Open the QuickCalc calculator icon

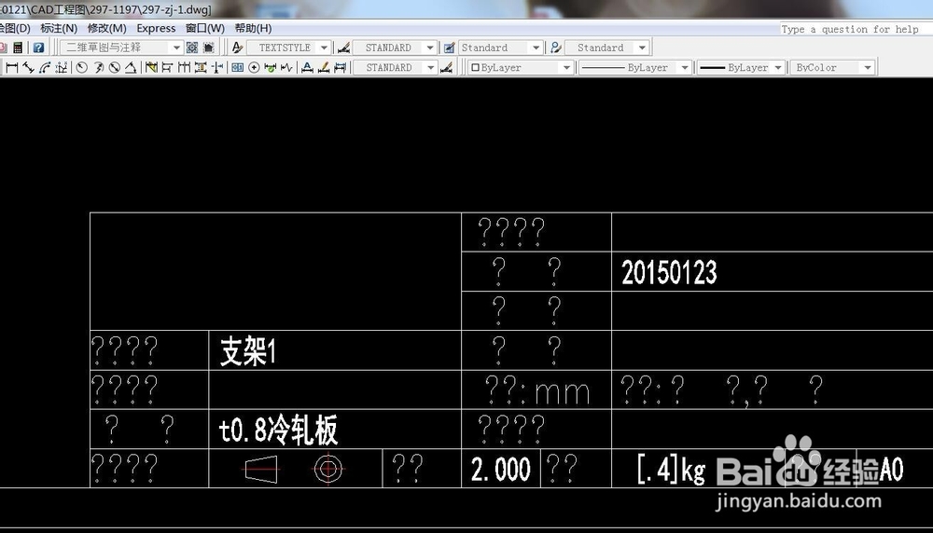pos(18,48)
